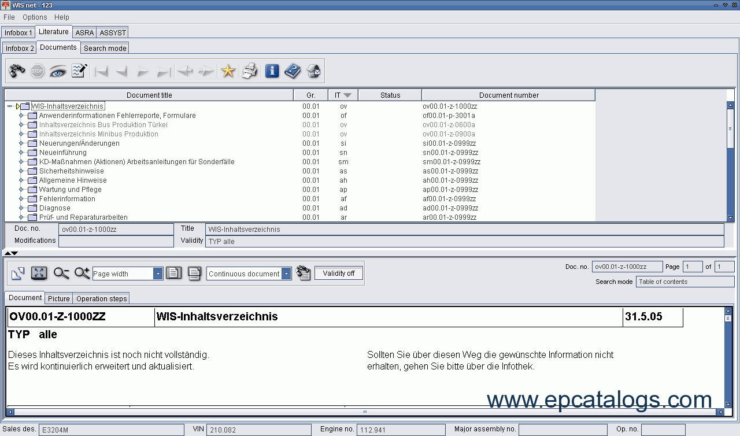This screenshot has height=436, width=740.
Task: Open the Continuous document dropdown
Action: click(287, 274)
